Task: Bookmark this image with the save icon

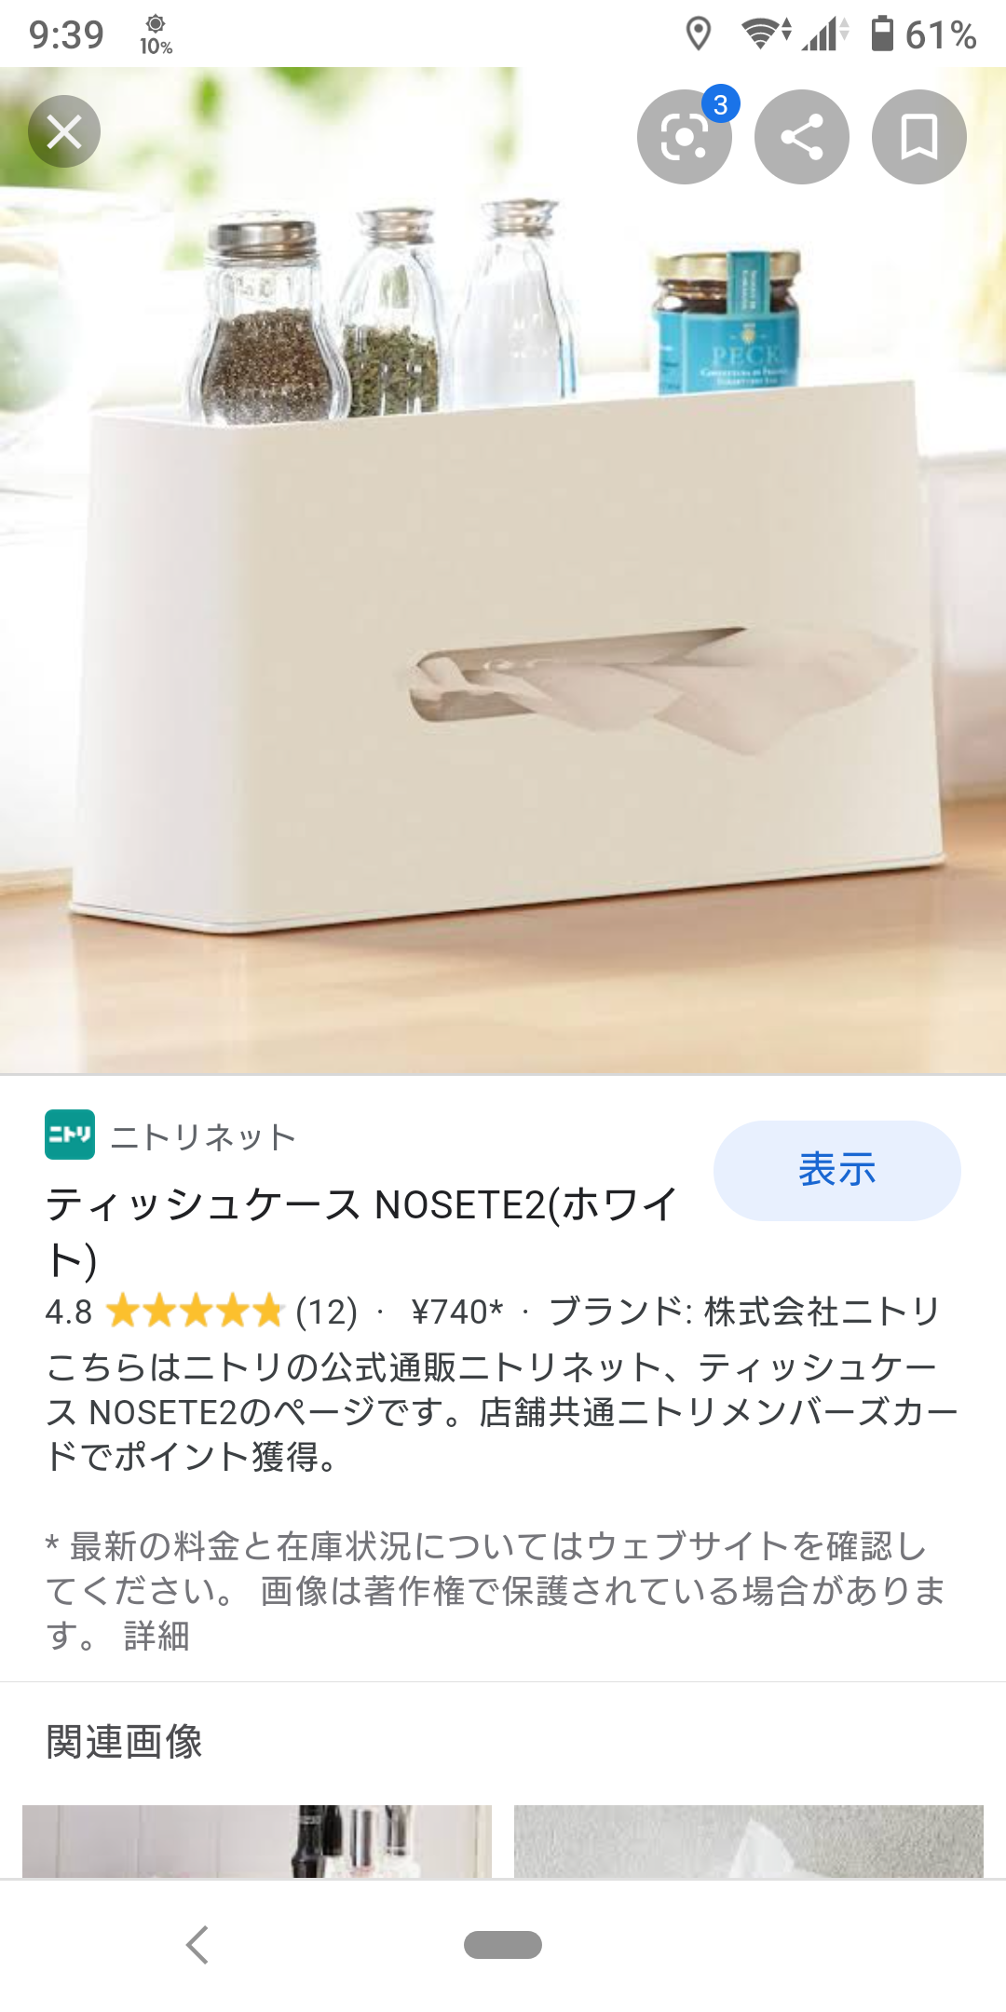Action: [919, 137]
